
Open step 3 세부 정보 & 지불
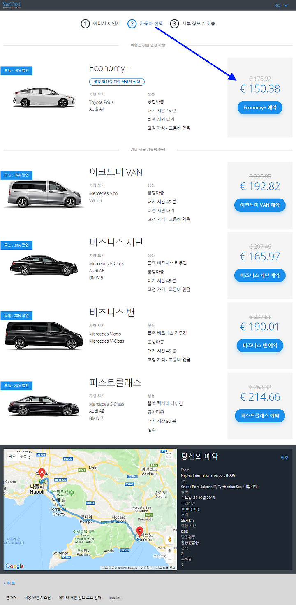(193, 23)
